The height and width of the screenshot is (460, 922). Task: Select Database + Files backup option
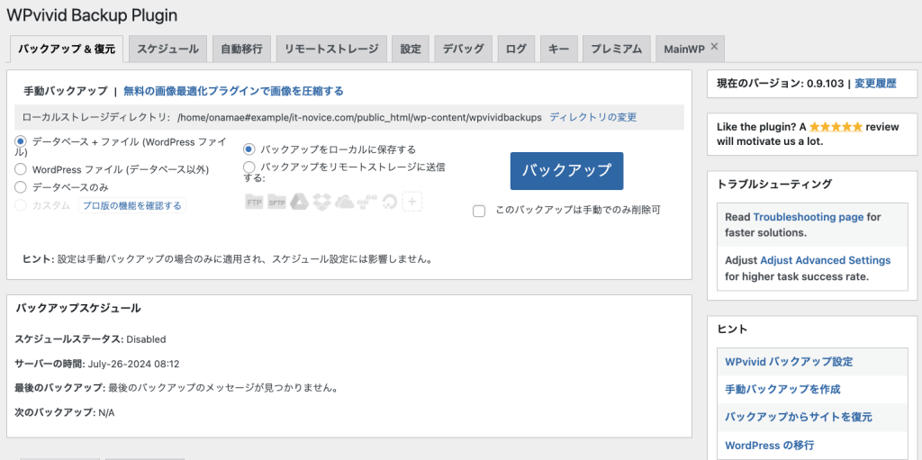[x=21, y=141]
